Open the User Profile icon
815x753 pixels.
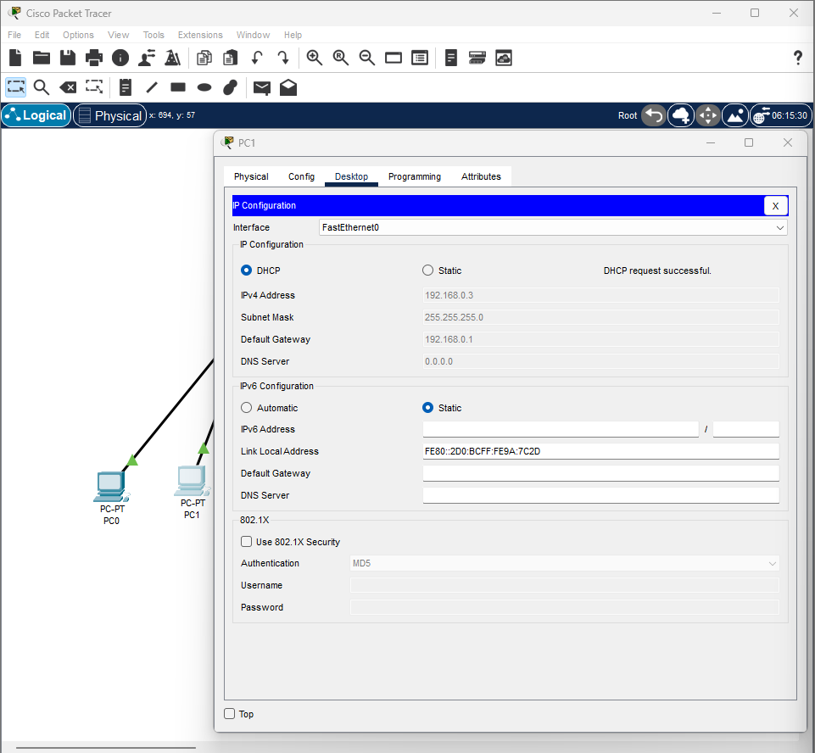(147, 58)
